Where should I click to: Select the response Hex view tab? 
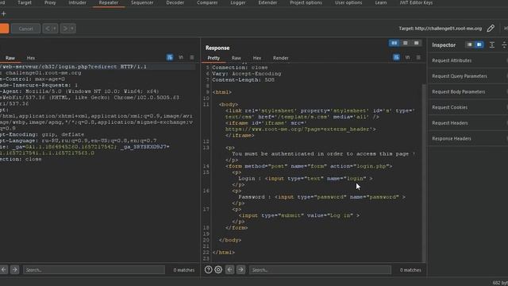point(257,58)
